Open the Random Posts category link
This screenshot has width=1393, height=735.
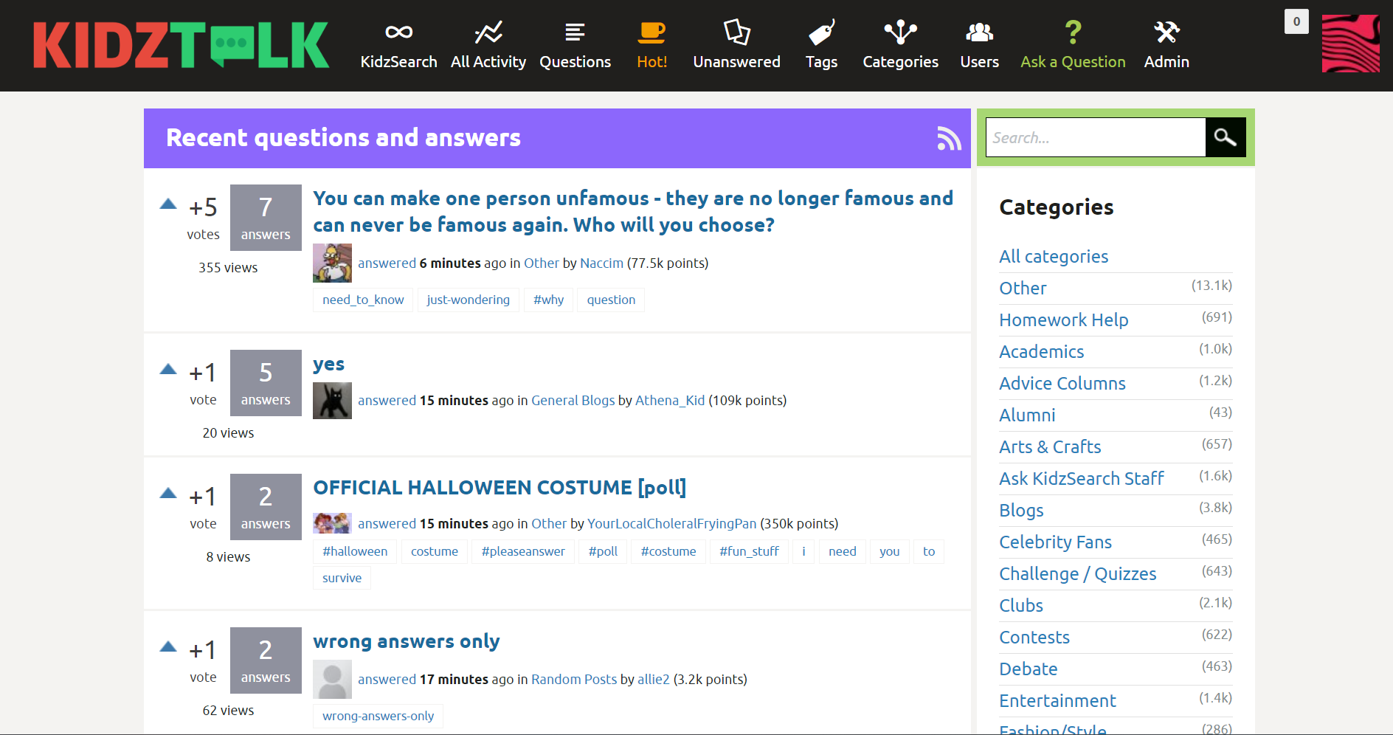[x=574, y=680]
